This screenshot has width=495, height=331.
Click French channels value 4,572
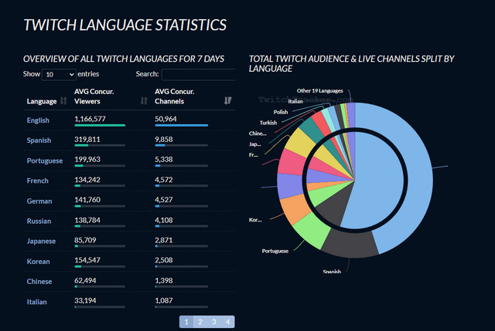coord(164,180)
